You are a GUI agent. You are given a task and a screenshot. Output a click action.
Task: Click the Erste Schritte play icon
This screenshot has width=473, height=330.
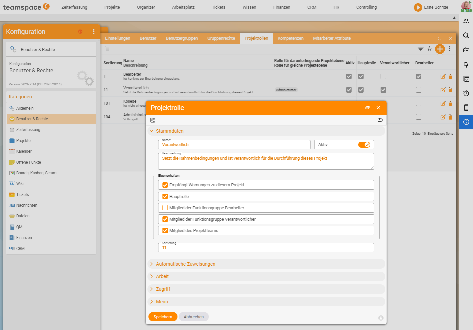click(418, 7)
